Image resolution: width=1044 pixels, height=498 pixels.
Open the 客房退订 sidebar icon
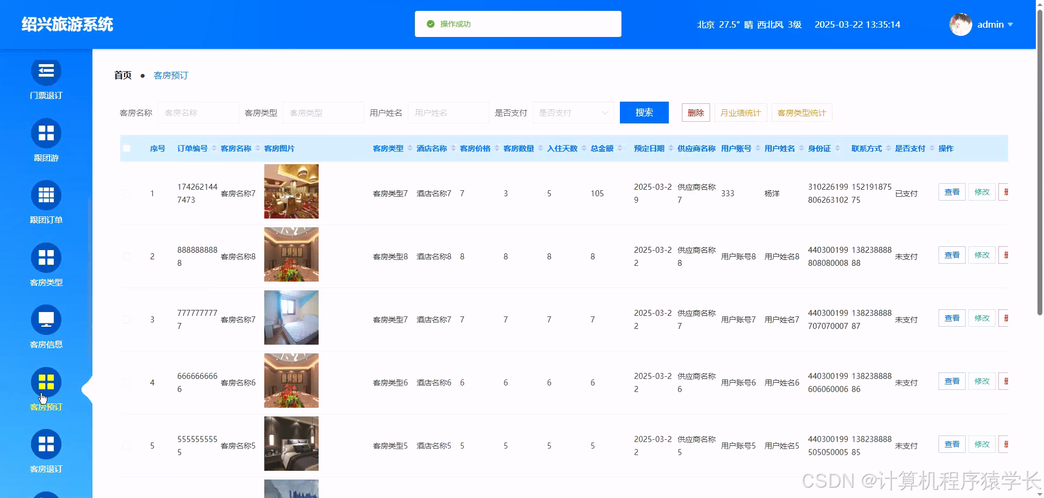[46, 444]
